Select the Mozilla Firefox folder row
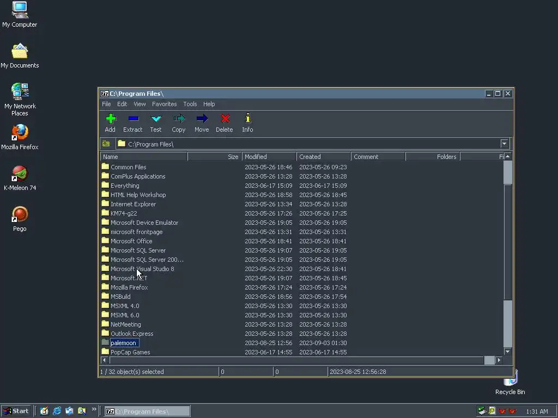558x418 pixels. point(129,287)
